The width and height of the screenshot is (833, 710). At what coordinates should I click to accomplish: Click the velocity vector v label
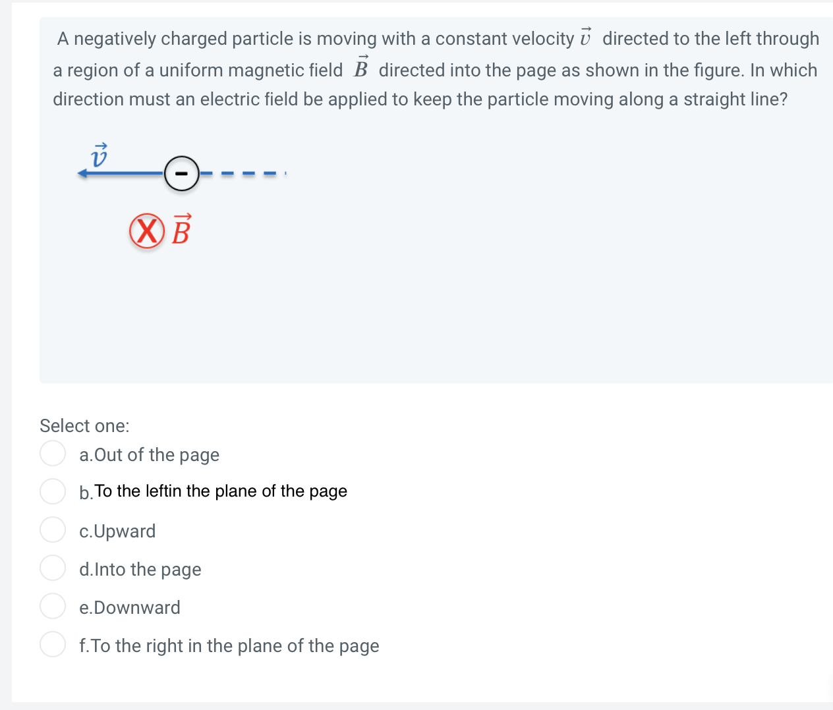click(x=100, y=156)
